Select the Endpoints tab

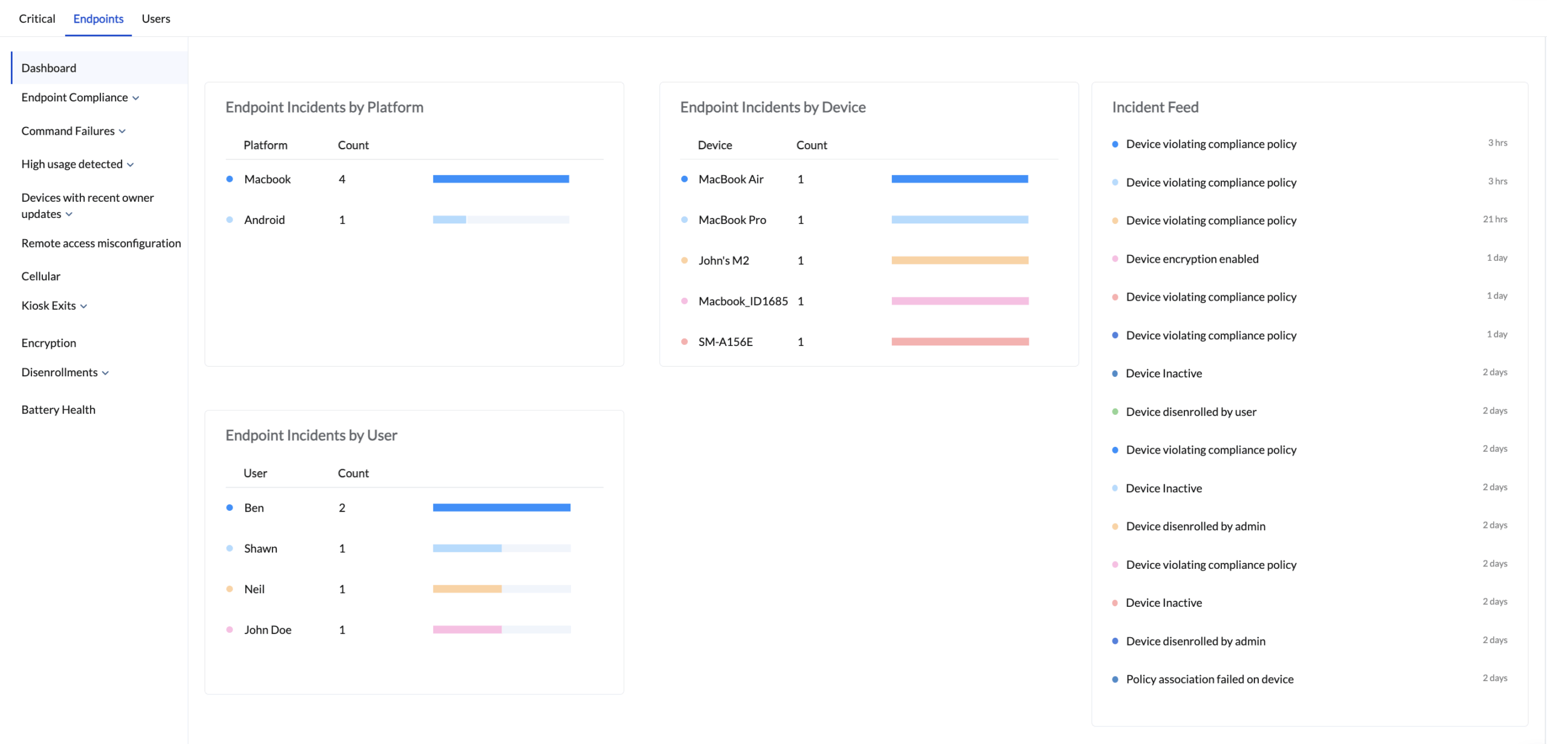[99, 19]
